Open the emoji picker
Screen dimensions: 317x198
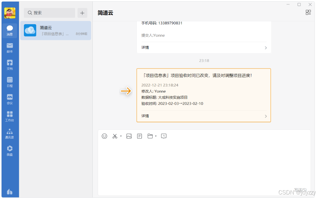coord(105,136)
